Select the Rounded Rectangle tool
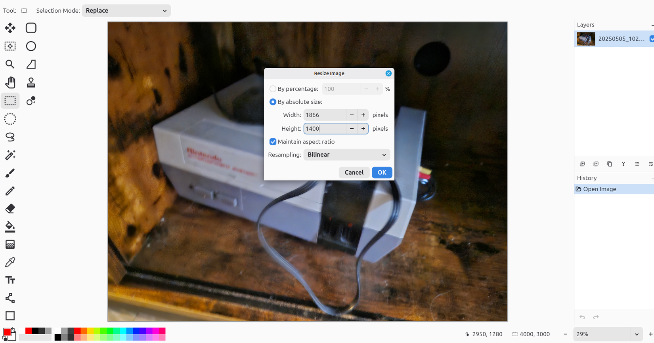The height and width of the screenshot is (343, 654). point(31,28)
